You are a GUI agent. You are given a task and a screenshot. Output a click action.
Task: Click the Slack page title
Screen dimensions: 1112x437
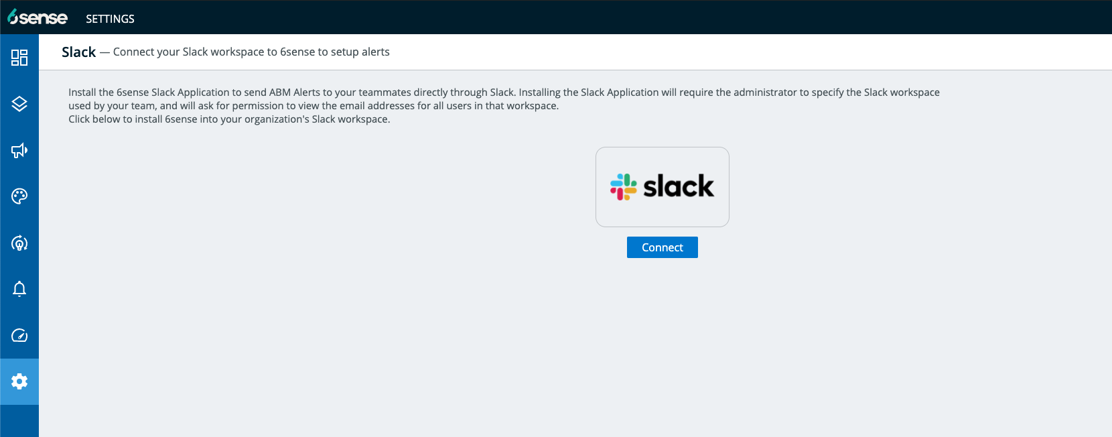coord(79,52)
